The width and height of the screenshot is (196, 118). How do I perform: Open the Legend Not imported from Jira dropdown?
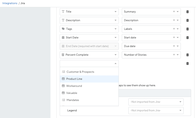click(x=156, y=110)
